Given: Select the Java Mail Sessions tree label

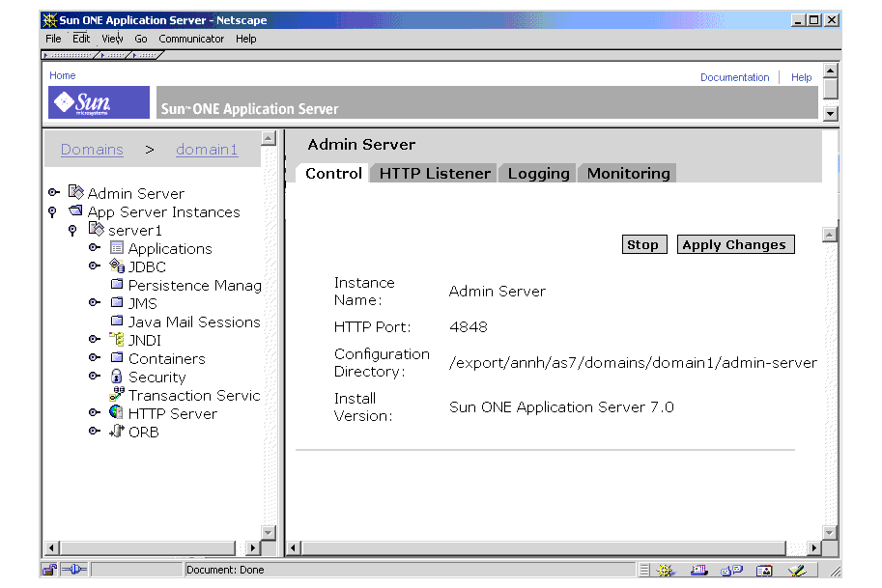Looking at the screenshot, I should click(194, 322).
